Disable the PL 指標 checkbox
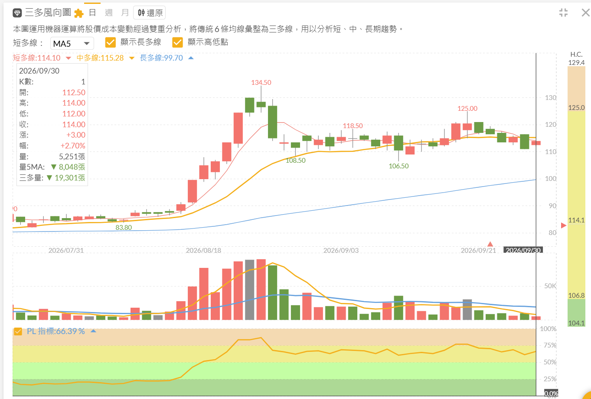This screenshot has width=591, height=399. click(18, 331)
